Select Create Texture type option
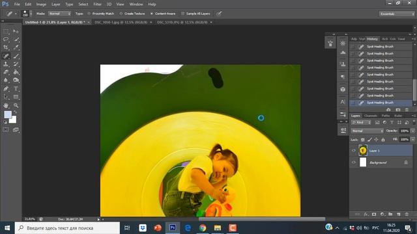417x234 pixels. click(x=132, y=14)
